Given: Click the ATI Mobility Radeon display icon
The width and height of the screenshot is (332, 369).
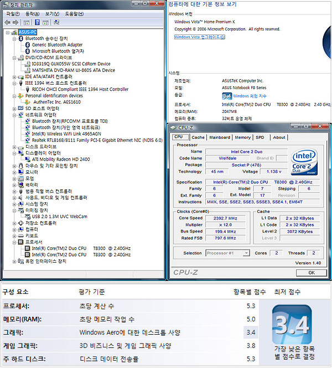Looking at the screenshot, I should click(x=28, y=159).
